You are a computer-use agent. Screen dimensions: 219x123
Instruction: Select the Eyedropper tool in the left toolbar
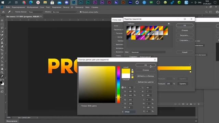pos(2,76)
